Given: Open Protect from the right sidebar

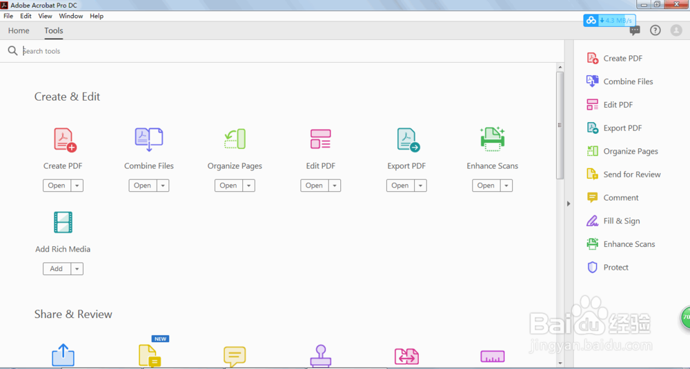Looking at the screenshot, I should point(608,268).
